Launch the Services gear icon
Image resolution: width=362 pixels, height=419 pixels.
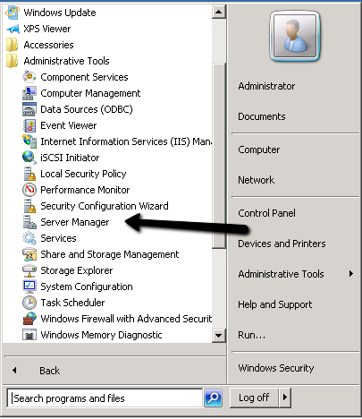click(29, 238)
